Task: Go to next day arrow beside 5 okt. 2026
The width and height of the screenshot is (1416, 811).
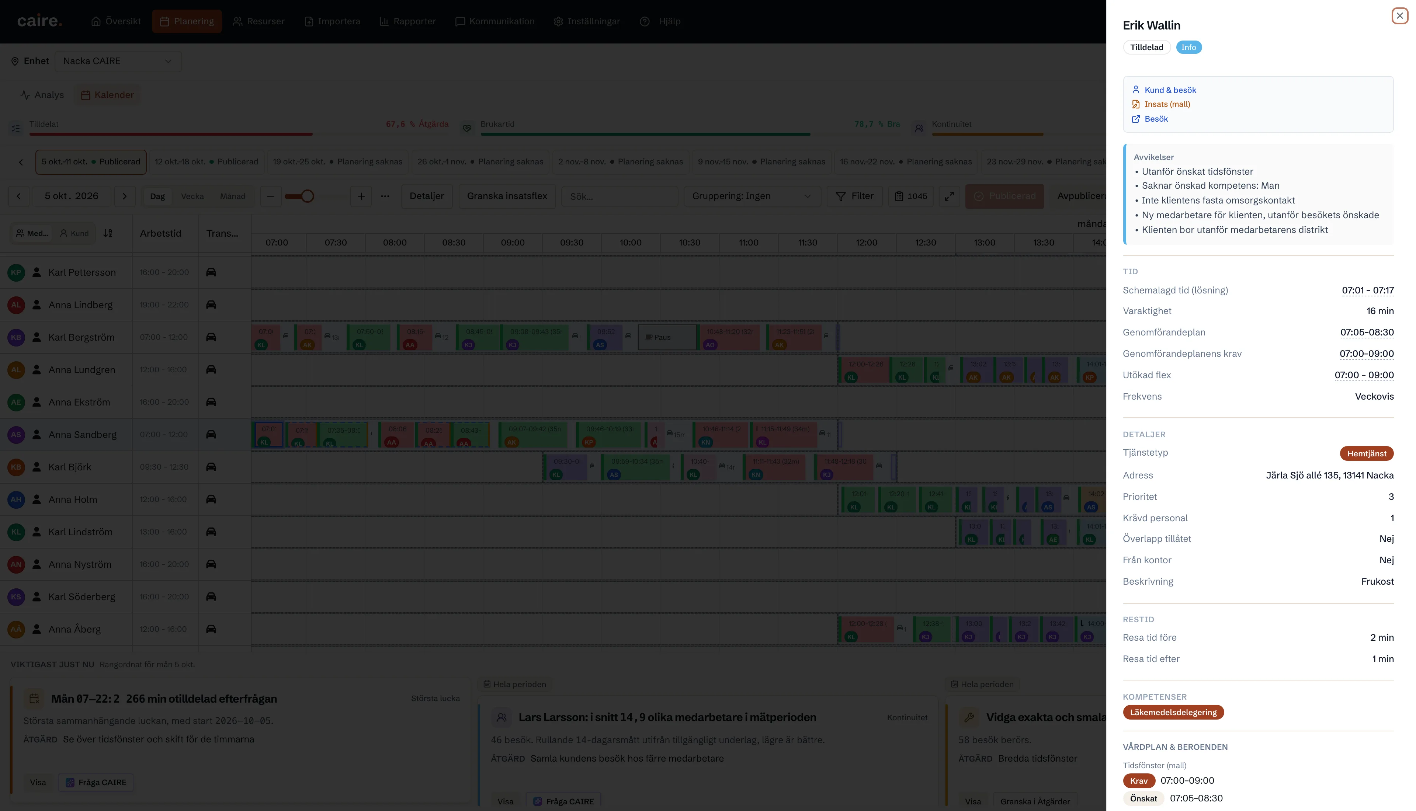Action: pos(125,196)
